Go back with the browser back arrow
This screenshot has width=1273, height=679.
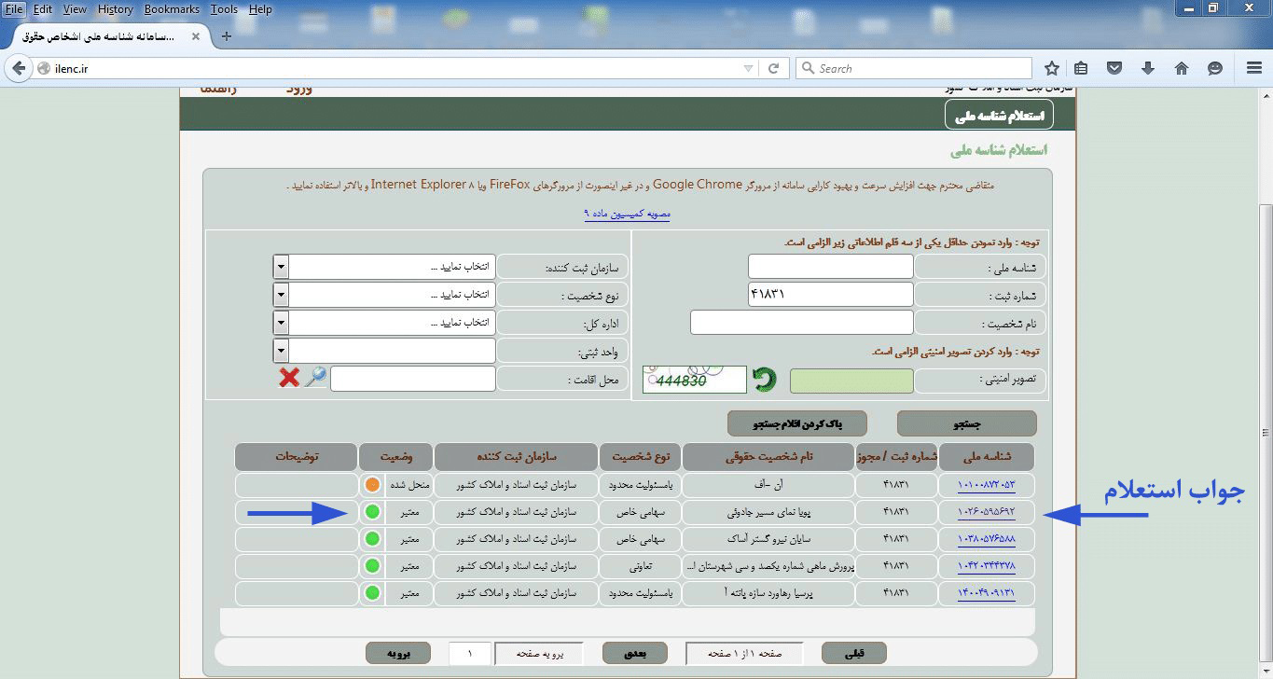pos(19,68)
